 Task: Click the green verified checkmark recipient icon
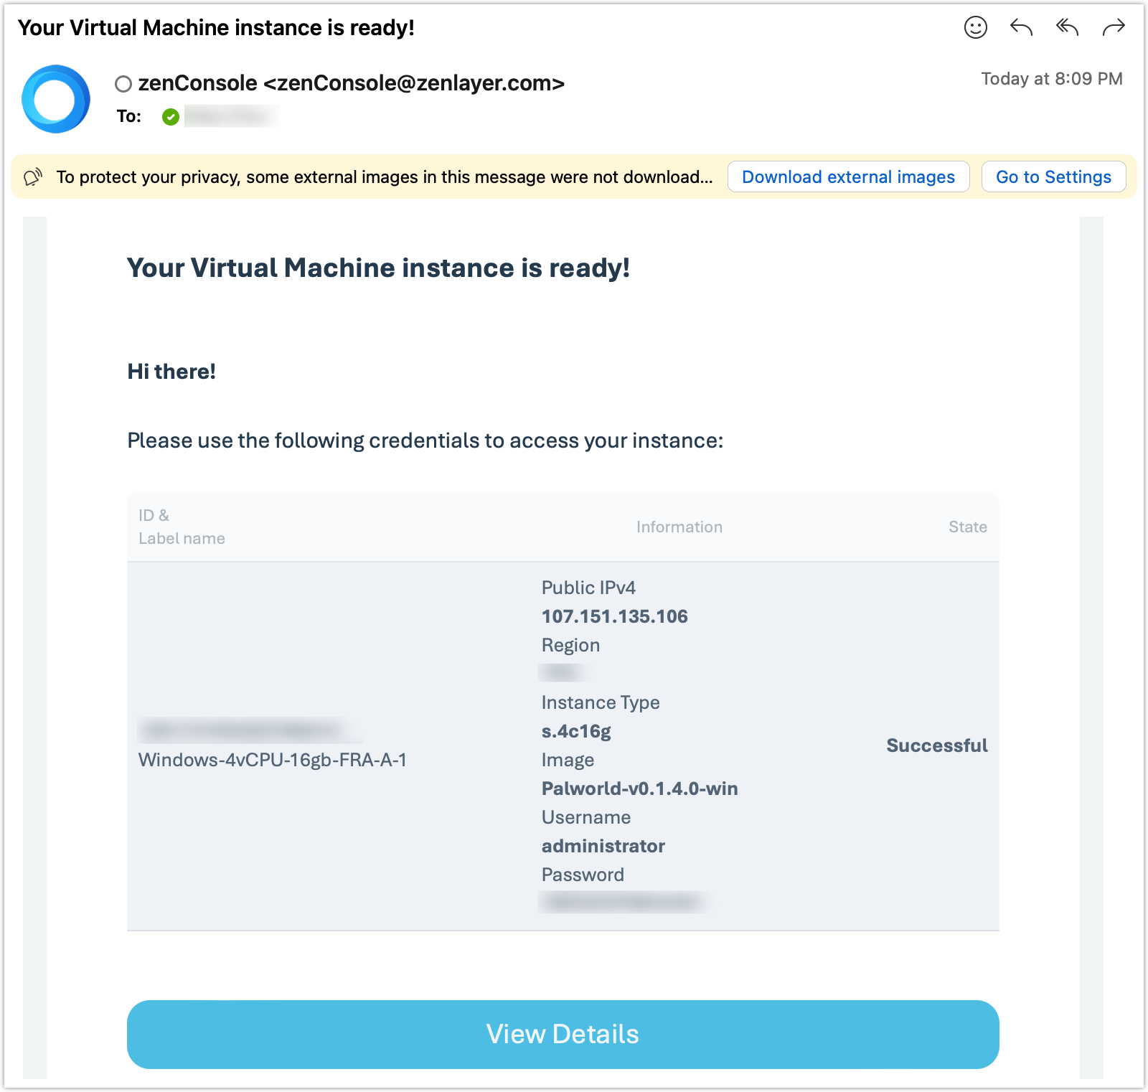tap(171, 116)
